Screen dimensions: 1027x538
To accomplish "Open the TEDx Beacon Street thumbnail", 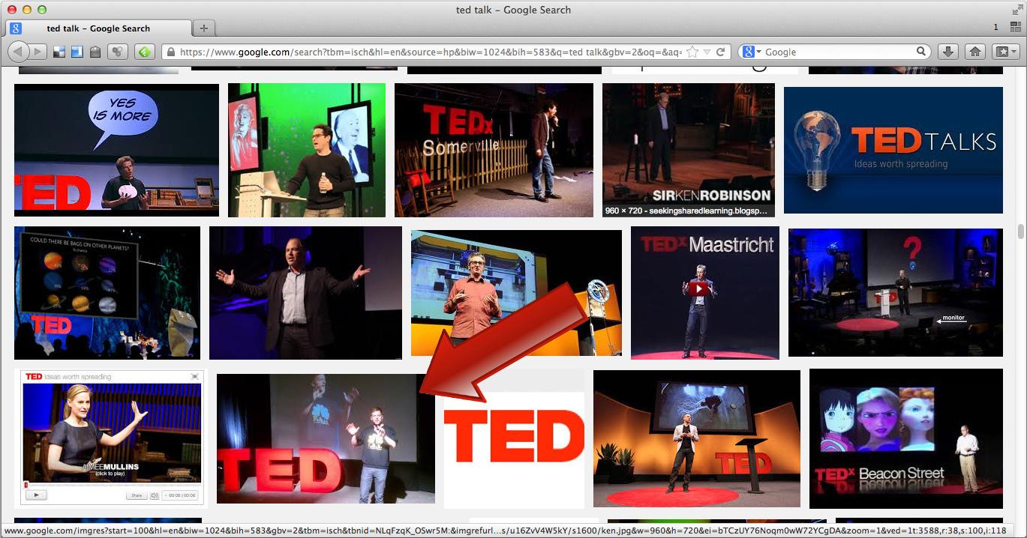I will point(906,439).
